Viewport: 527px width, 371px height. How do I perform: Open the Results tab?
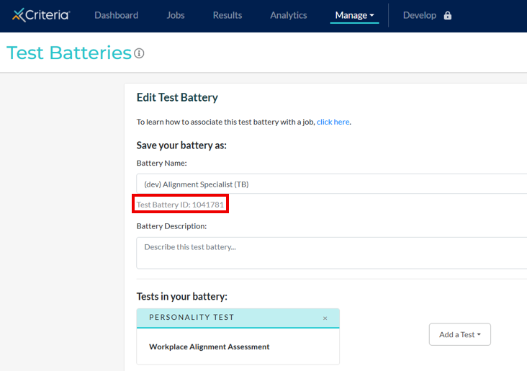point(227,15)
